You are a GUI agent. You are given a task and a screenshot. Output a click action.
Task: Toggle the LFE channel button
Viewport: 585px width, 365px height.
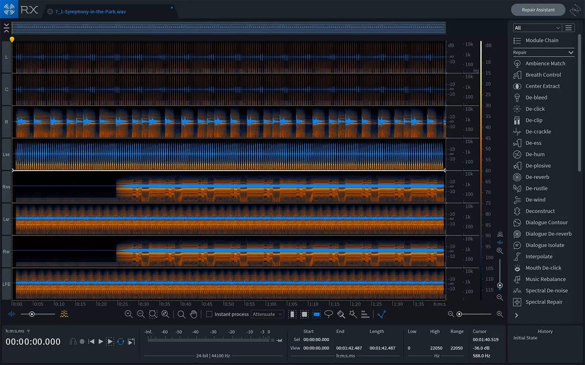point(7,284)
